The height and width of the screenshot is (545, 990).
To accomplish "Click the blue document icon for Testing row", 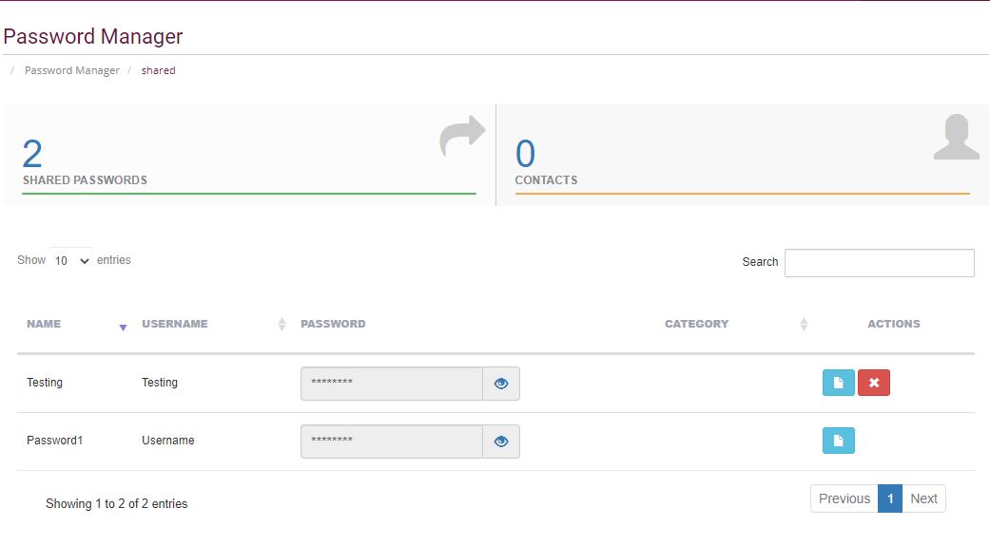I will point(839,383).
